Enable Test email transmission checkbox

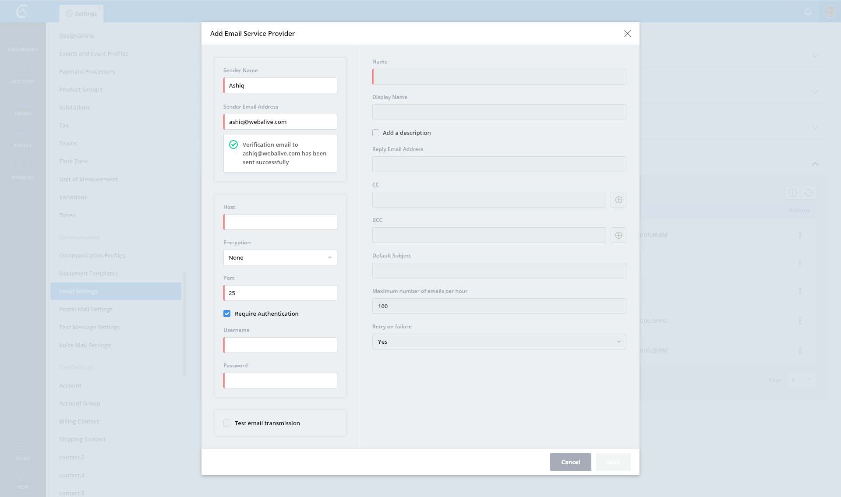[227, 423]
